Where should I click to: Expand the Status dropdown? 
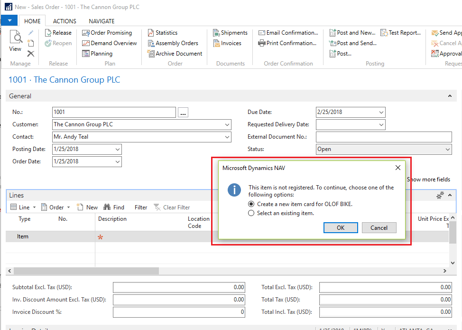tap(448, 150)
